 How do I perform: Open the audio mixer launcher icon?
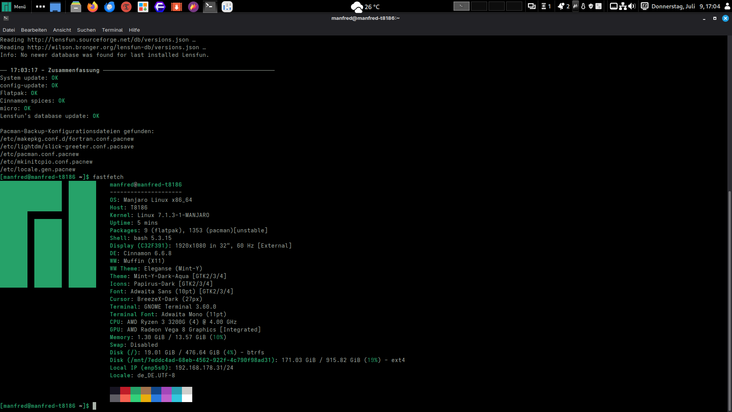click(227, 6)
